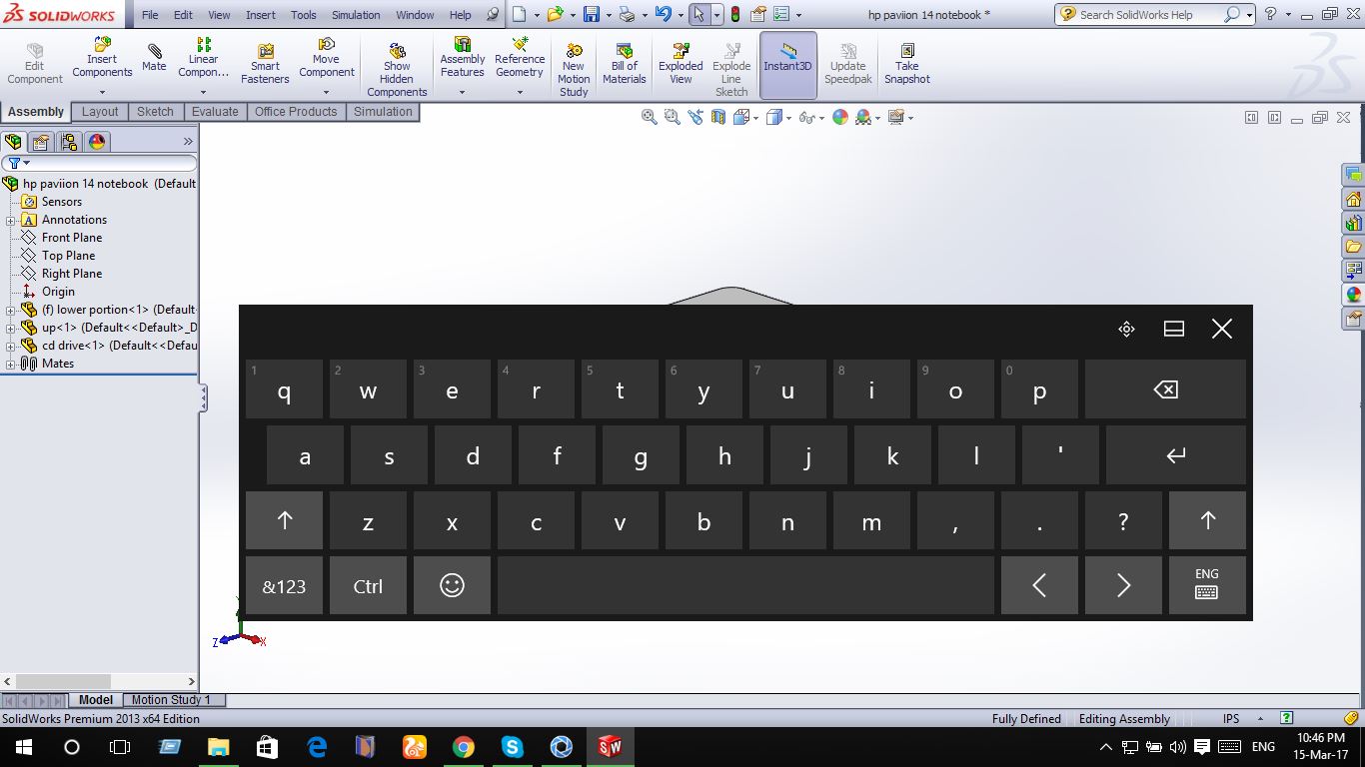The width and height of the screenshot is (1365, 767).
Task: Open the Design Library task pane icon
Action: (1354, 223)
